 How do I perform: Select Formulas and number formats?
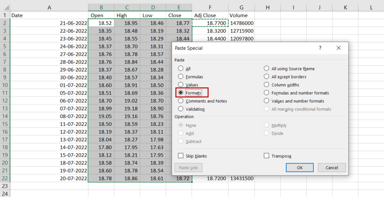point(267,93)
